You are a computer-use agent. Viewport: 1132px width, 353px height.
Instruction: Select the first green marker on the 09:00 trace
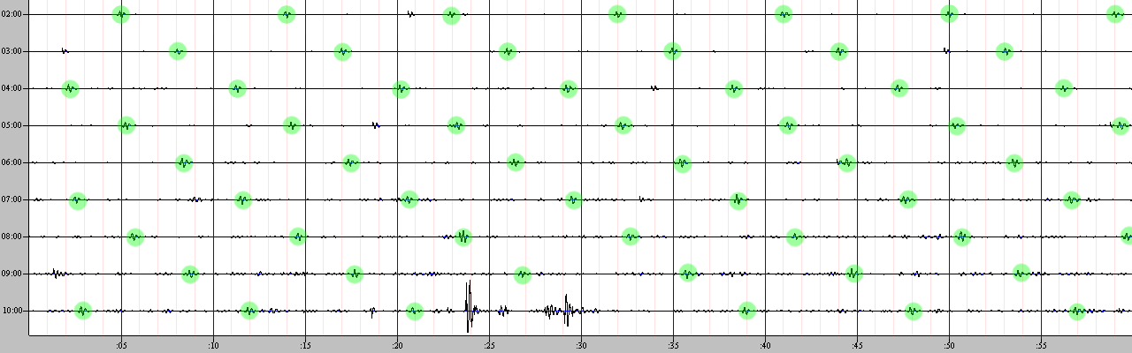click(x=190, y=274)
